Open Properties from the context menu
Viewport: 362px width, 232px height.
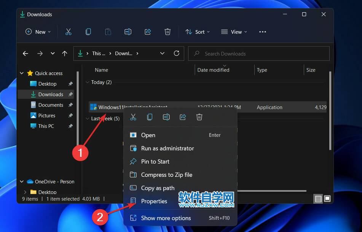click(180, 201)
